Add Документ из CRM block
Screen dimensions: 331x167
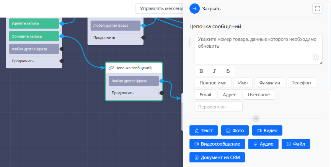217,157
